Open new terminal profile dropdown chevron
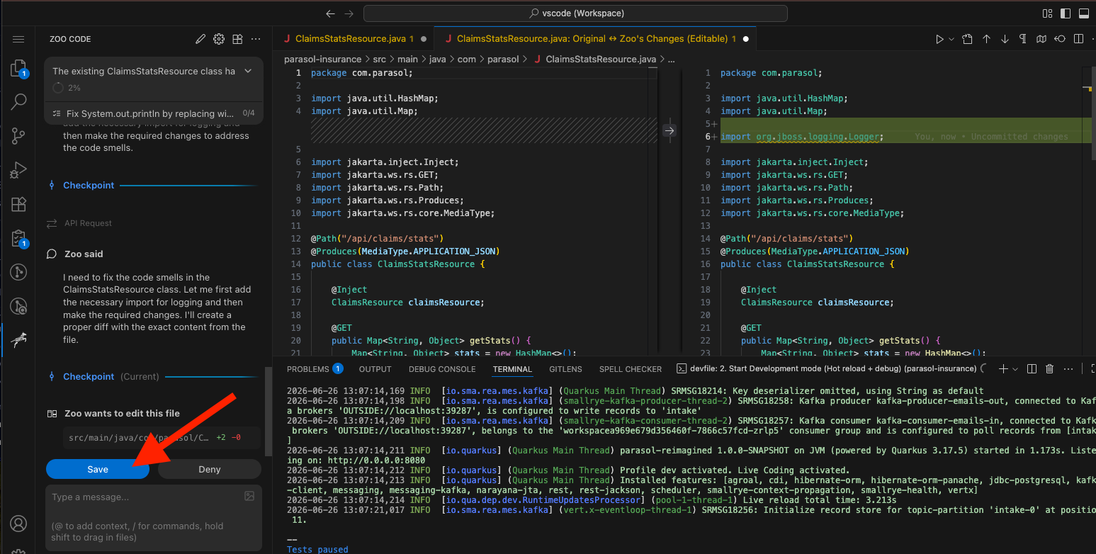 pos(1015,368)
